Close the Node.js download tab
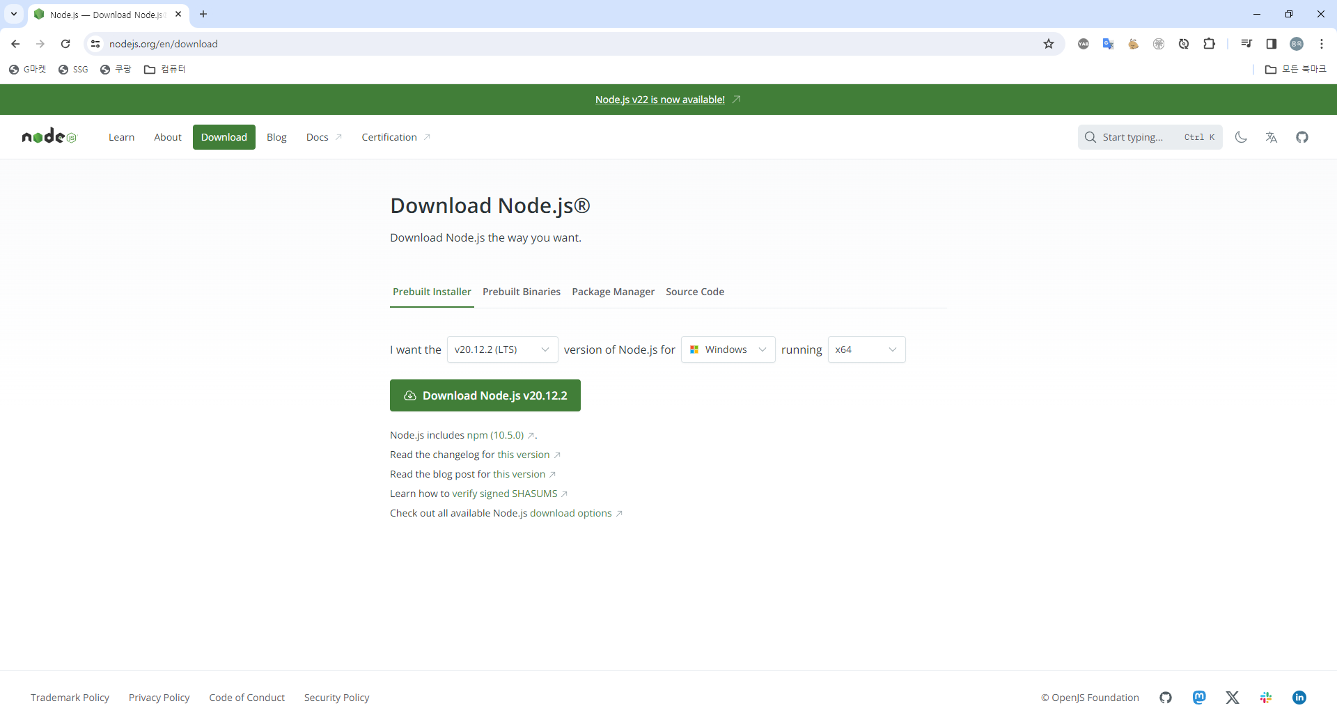Screen dimensions: 1337x724 pos(178,14)
